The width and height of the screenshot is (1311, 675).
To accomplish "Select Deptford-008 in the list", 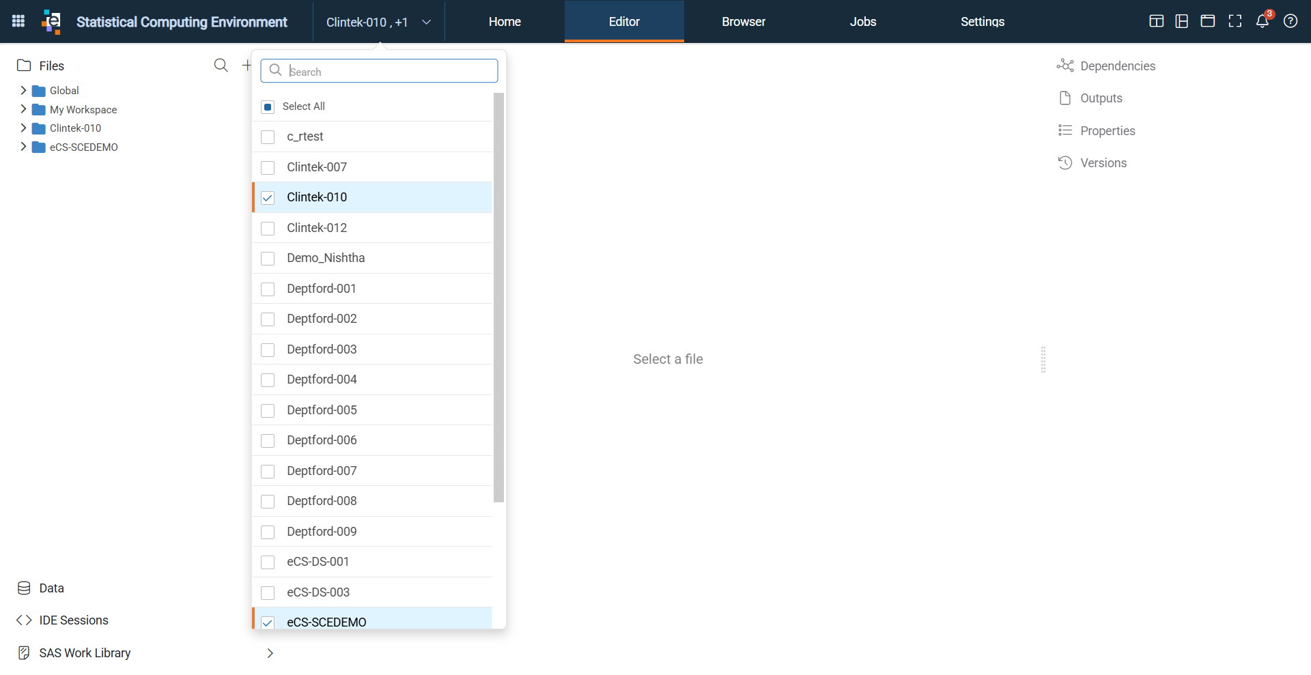I will click(x=372, y=501).
